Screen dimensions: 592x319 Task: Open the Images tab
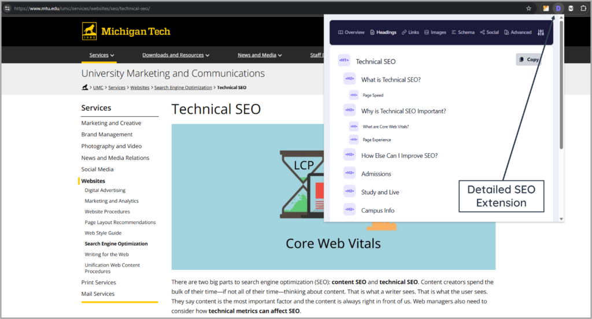coord(435,32)
